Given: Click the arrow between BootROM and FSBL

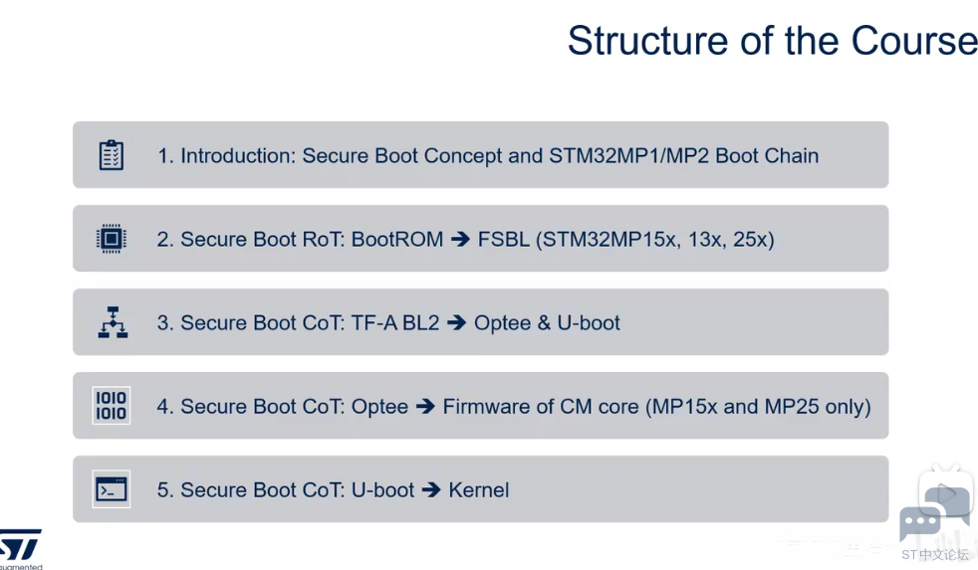Looking at the screenshot, I should [x=460, y=239].
